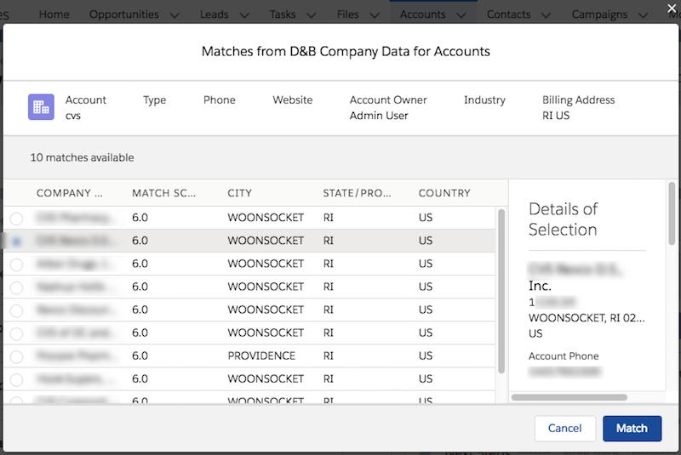
Task: Select the radio button below PROVIDENCE row
Action: pyautogui.click(x=16, y=379)
